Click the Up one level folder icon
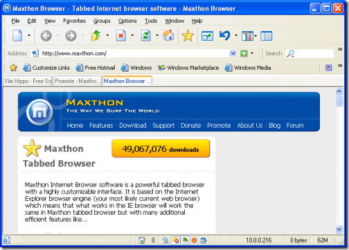 [96, 35]
